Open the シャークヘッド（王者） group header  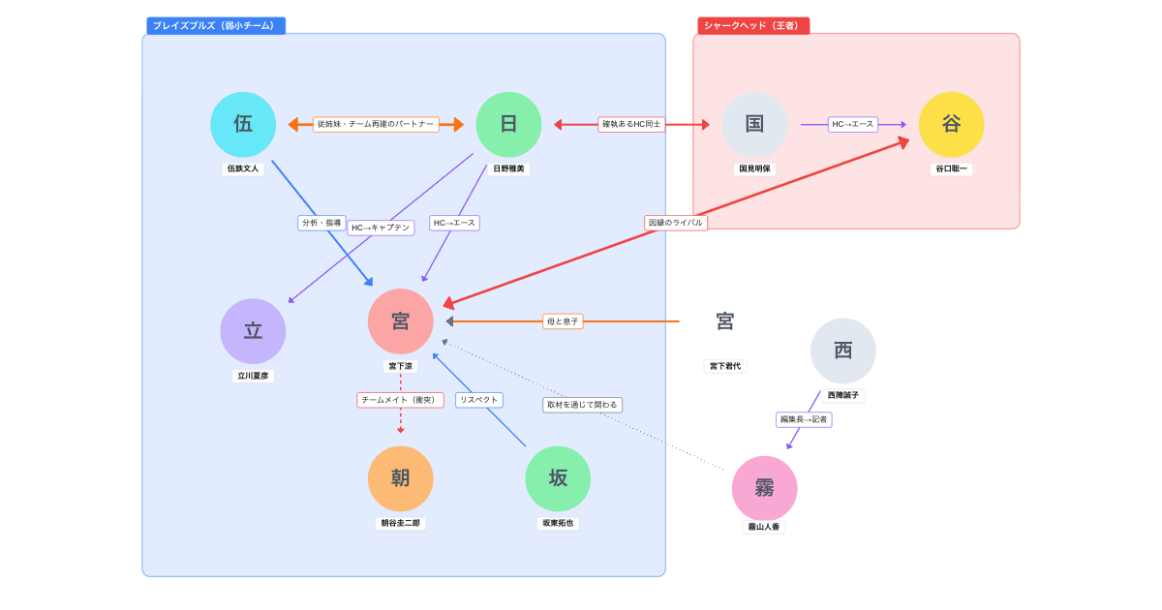click(x=752, y=25)
